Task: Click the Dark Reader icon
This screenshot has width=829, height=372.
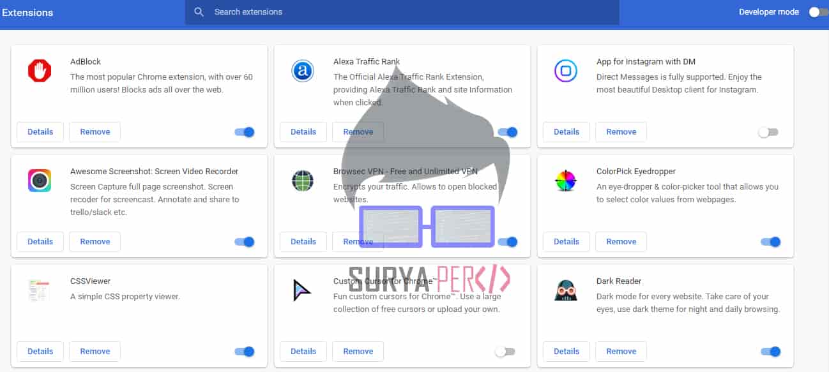Action: tap(566, 290)
